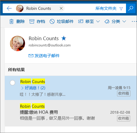Click sender Robin Counts on 好消息 message

point(32,82)
